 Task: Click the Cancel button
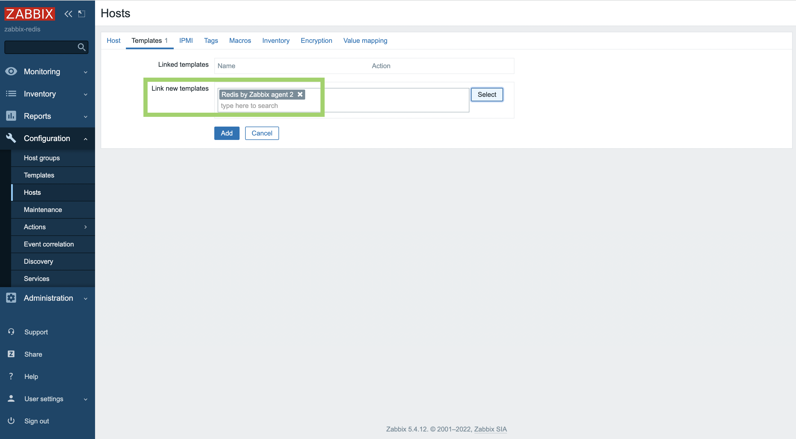(261, 133)
